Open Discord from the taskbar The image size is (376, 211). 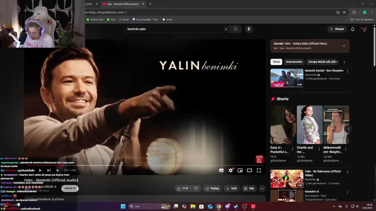tap(227, 206)
